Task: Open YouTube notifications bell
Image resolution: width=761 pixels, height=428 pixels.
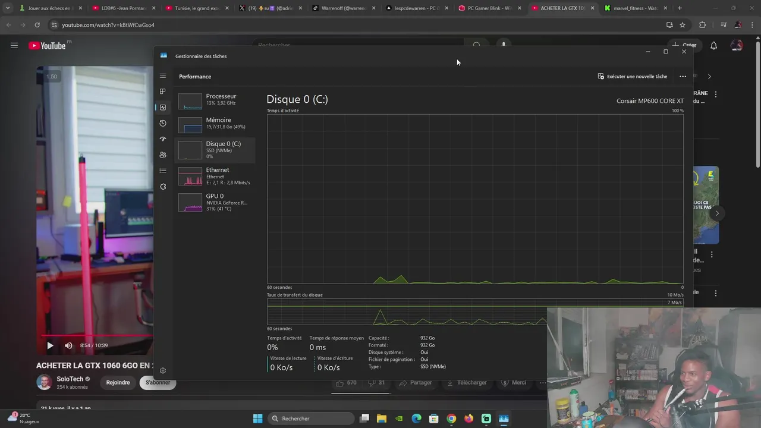Action: click(713, 45)
